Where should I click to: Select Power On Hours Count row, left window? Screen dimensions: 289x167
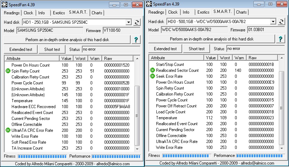tap(69, 65)
